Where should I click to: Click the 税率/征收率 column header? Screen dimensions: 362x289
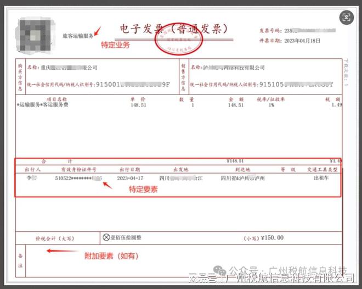pyautogui.click(x=271, y=99)
